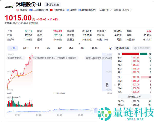Collapse the 分笔成交 section

pos(134,97)
